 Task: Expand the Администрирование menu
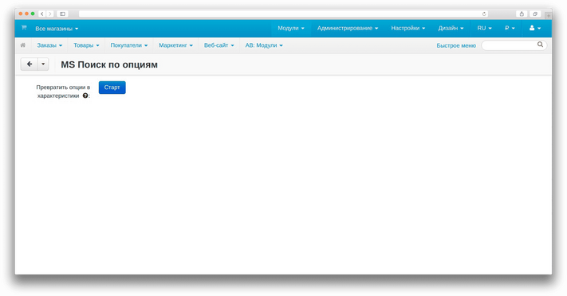(x=348, y=28)
